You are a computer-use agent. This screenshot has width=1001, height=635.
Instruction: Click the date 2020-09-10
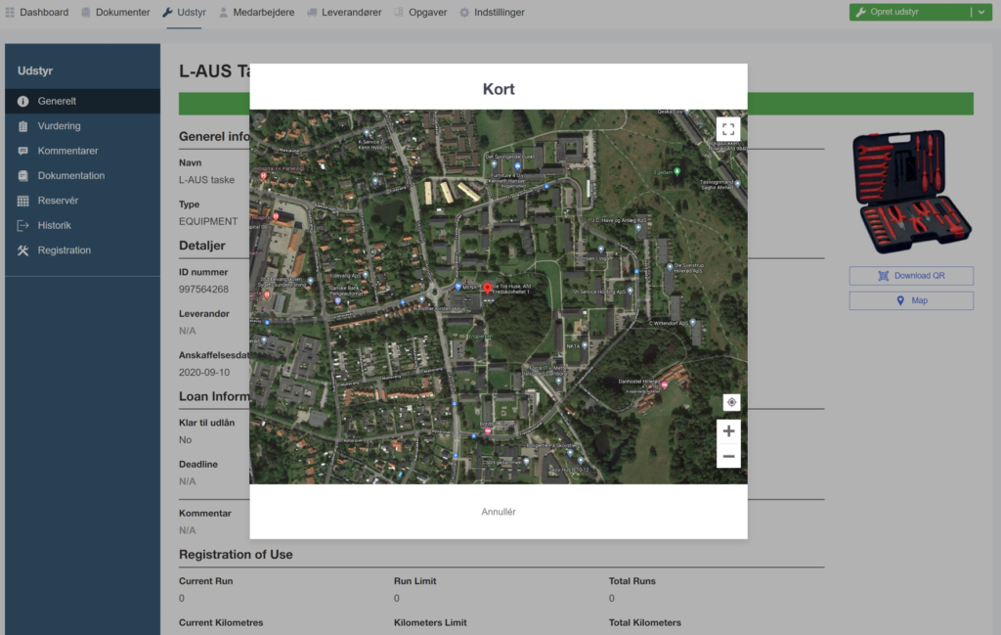tap(204, 373)
